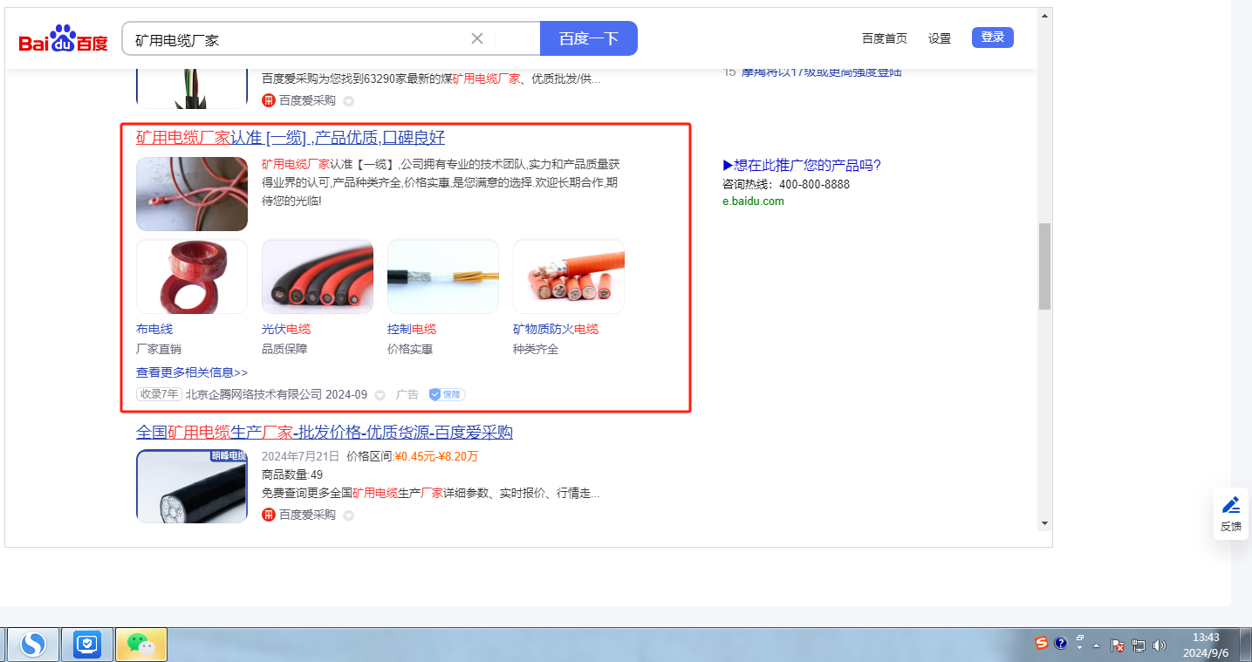Show hidden tray icons arrow
The width and height of the screenshot is (1252, 662).
[1097, 645]
